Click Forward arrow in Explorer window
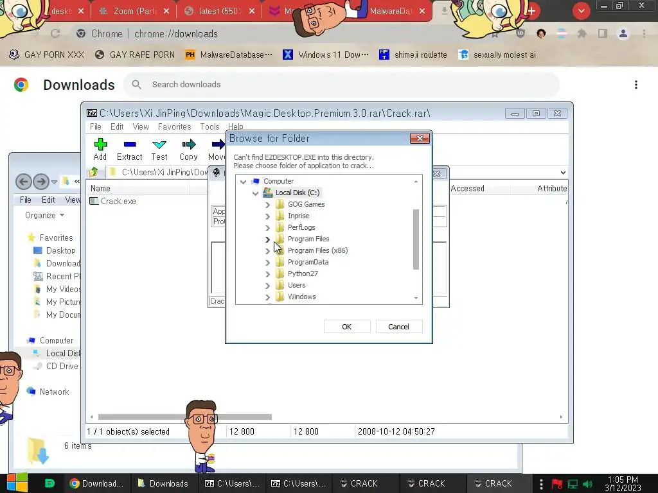 pyautogui.click(x=41, y=182)
